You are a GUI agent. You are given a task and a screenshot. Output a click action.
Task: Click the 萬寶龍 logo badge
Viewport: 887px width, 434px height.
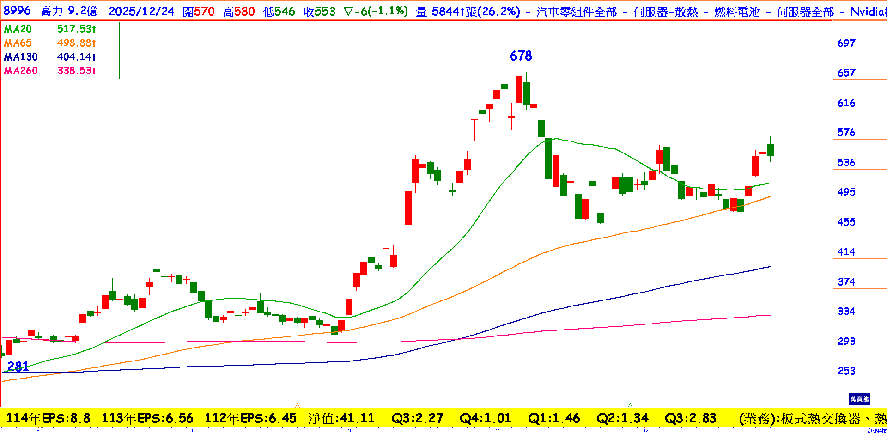point(859,399)
